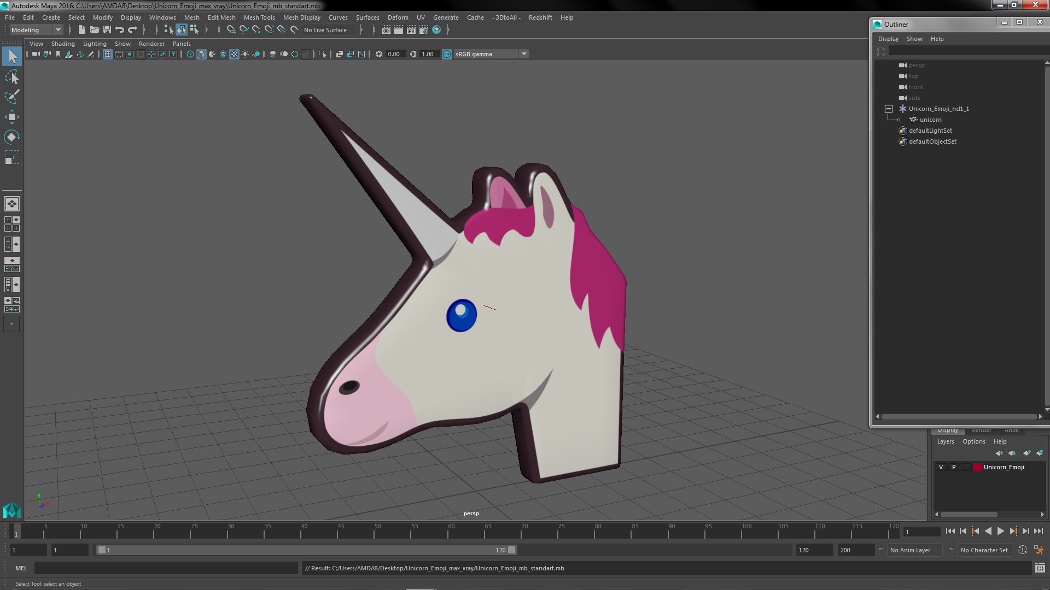
Task: Click the No Live Surface field
Action: click(x=326, y=30)
